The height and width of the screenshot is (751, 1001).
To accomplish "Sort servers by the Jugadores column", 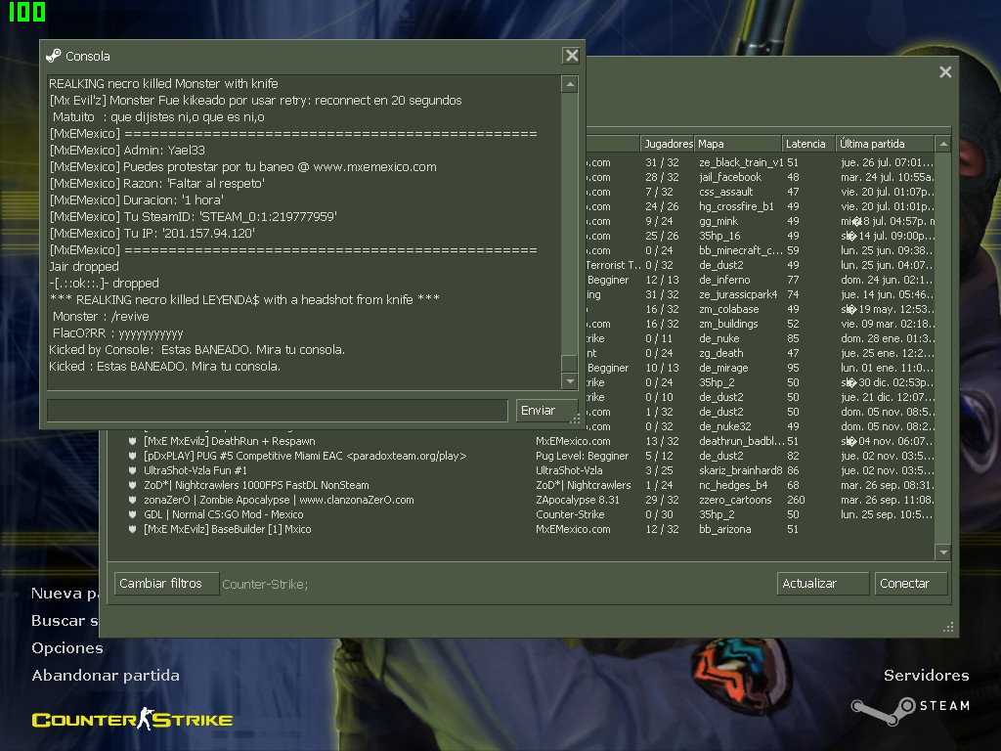I will [x=667, y=144].
